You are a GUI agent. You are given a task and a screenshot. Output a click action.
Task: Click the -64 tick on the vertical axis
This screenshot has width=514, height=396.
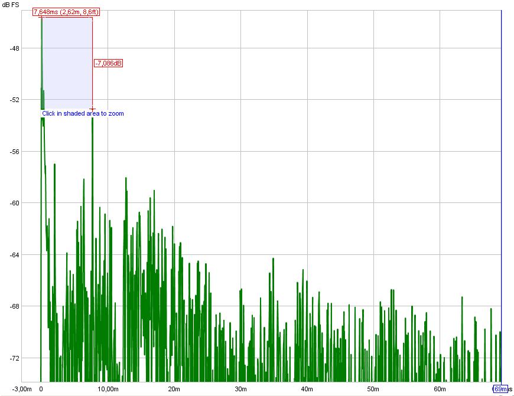pos(15,255)
